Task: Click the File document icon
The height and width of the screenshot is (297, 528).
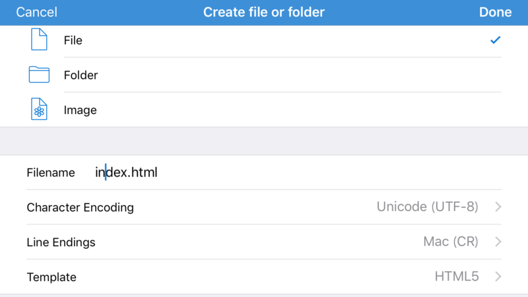Action: point(40,40)
